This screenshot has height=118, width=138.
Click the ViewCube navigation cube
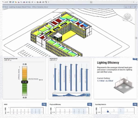127,17
